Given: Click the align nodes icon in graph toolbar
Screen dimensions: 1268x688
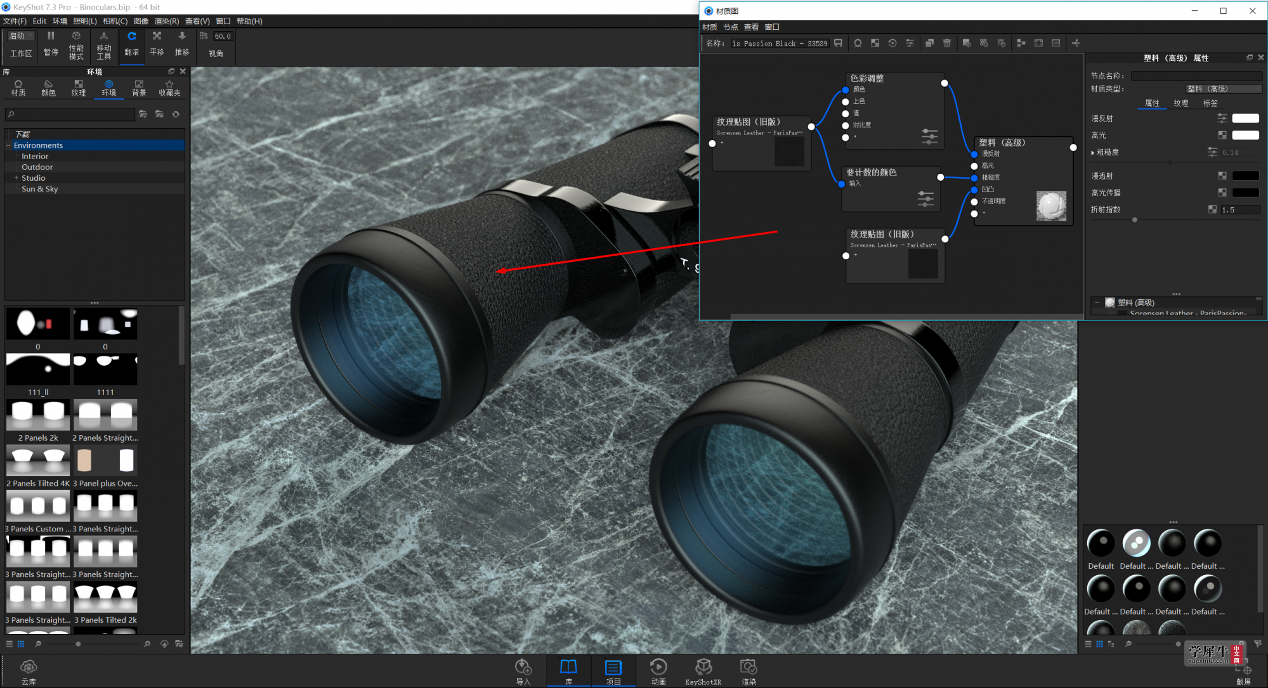Looking at the screenshot, I should pyautogui.click(x=1021, y=43).
